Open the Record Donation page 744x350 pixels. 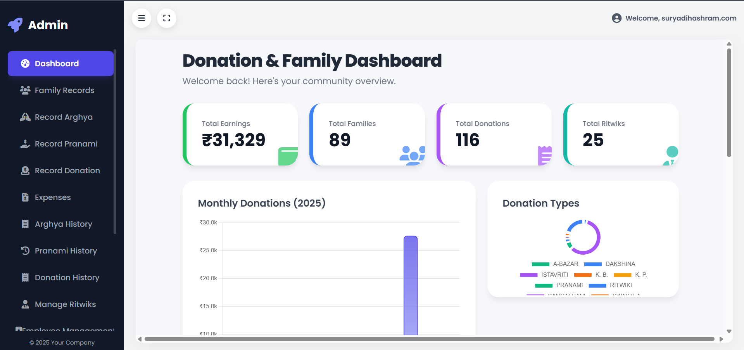point(67,171)
